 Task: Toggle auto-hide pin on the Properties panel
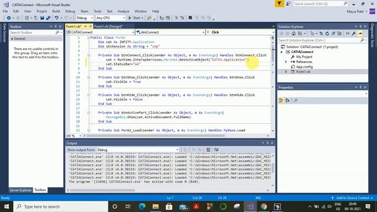pos(361,87)
